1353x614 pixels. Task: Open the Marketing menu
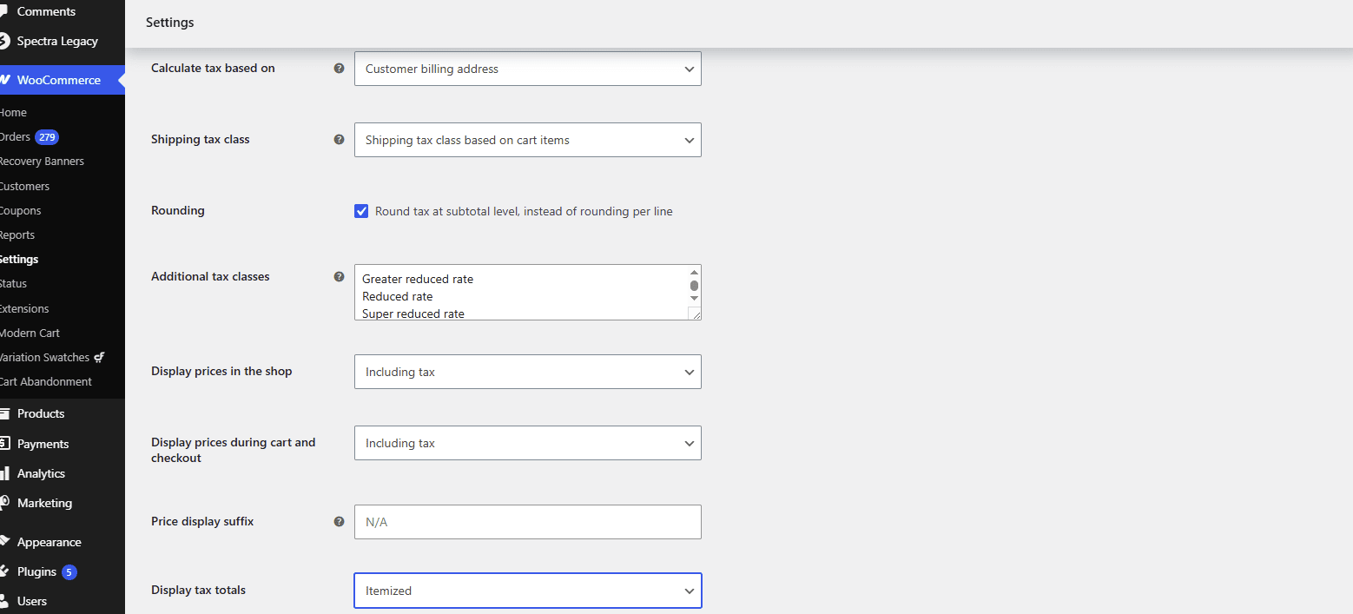pos(44,503)
